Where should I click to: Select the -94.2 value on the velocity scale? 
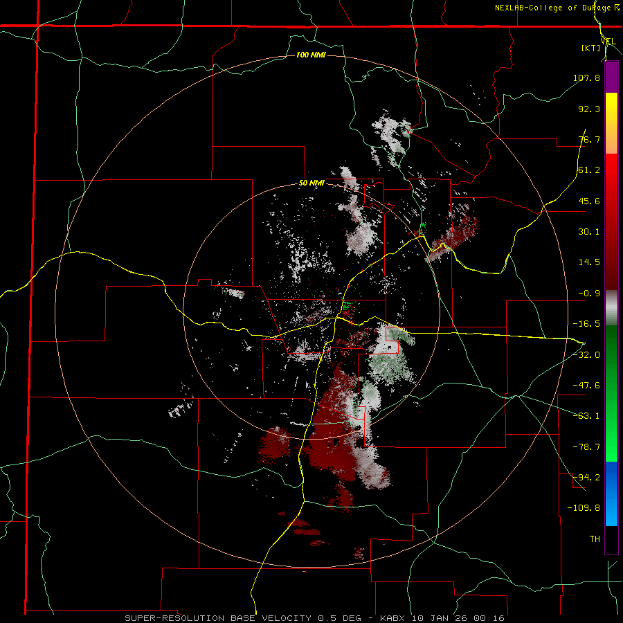[586, 477]
